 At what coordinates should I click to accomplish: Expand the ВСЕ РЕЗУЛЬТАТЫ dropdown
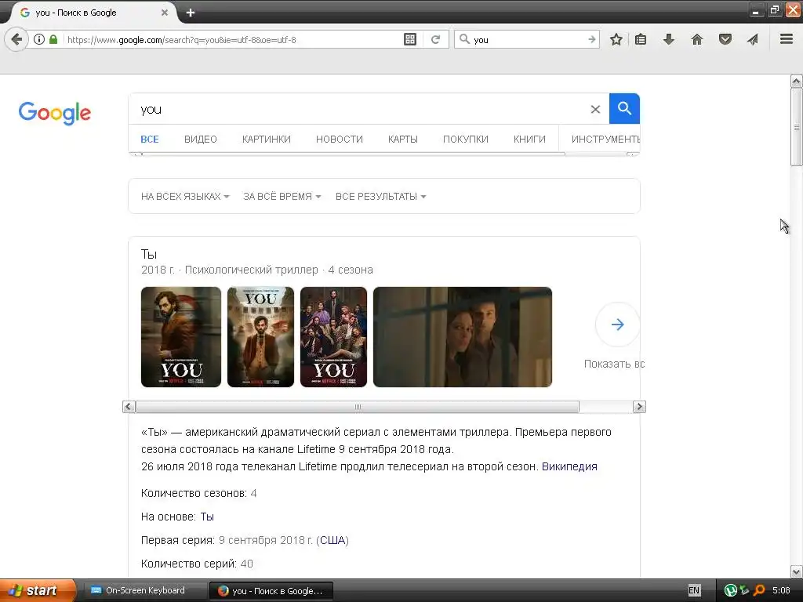tap(381, 197)
